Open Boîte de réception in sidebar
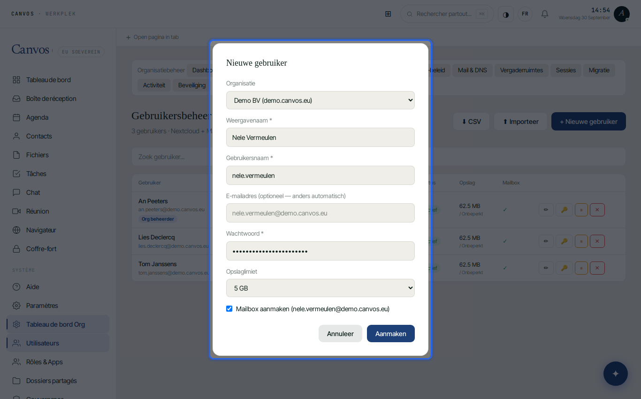Image resolution: width=641 pixels, height=399 pixels. [x=58, y=99]
